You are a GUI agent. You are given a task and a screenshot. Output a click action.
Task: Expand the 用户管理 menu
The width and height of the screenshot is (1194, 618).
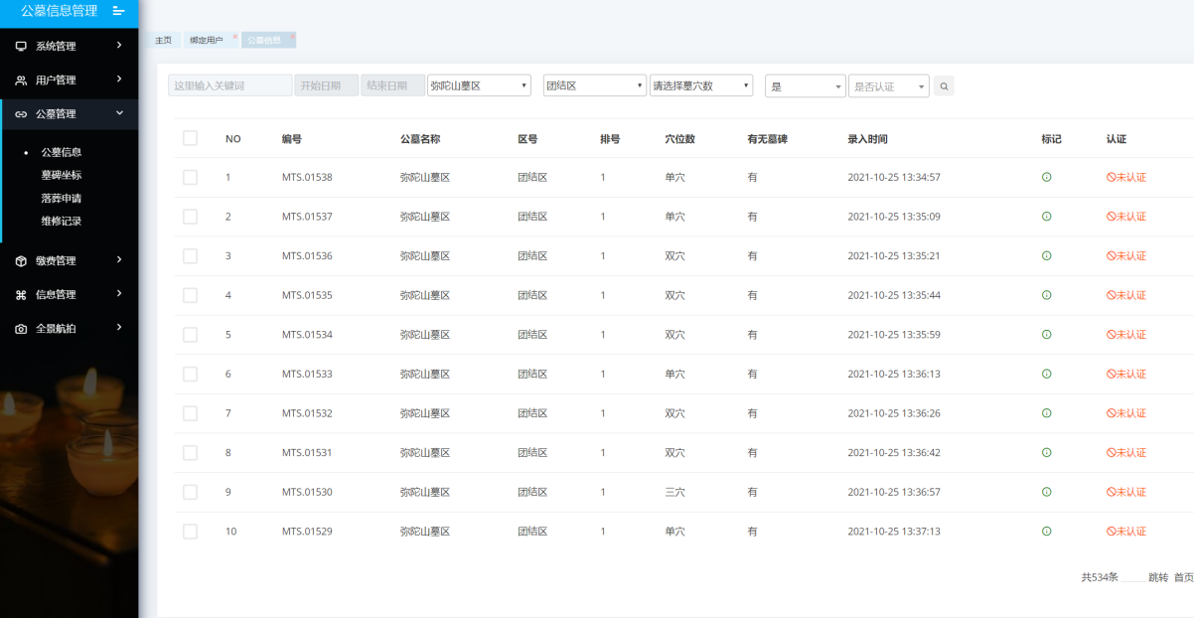pos(119,78)
